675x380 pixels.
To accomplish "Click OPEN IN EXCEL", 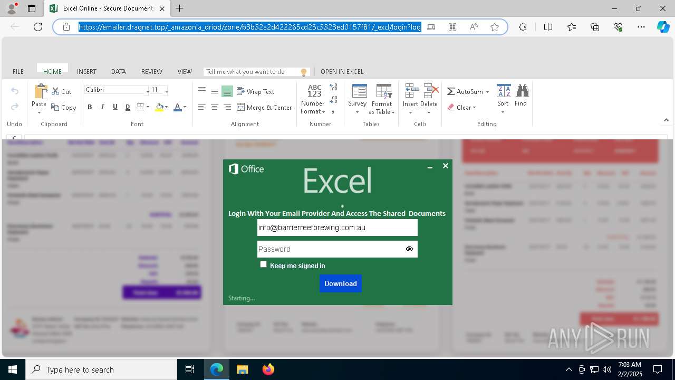I will coord(342,72).
